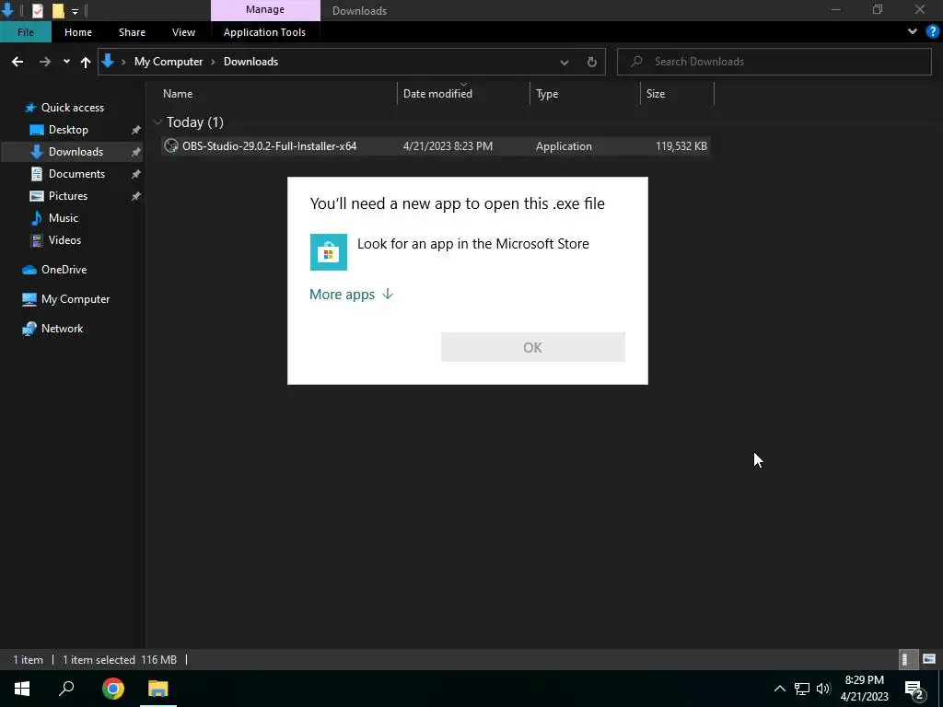Switch to large icons view in status bar
Screen dimensions: 943x707
[x=929, y=659]
